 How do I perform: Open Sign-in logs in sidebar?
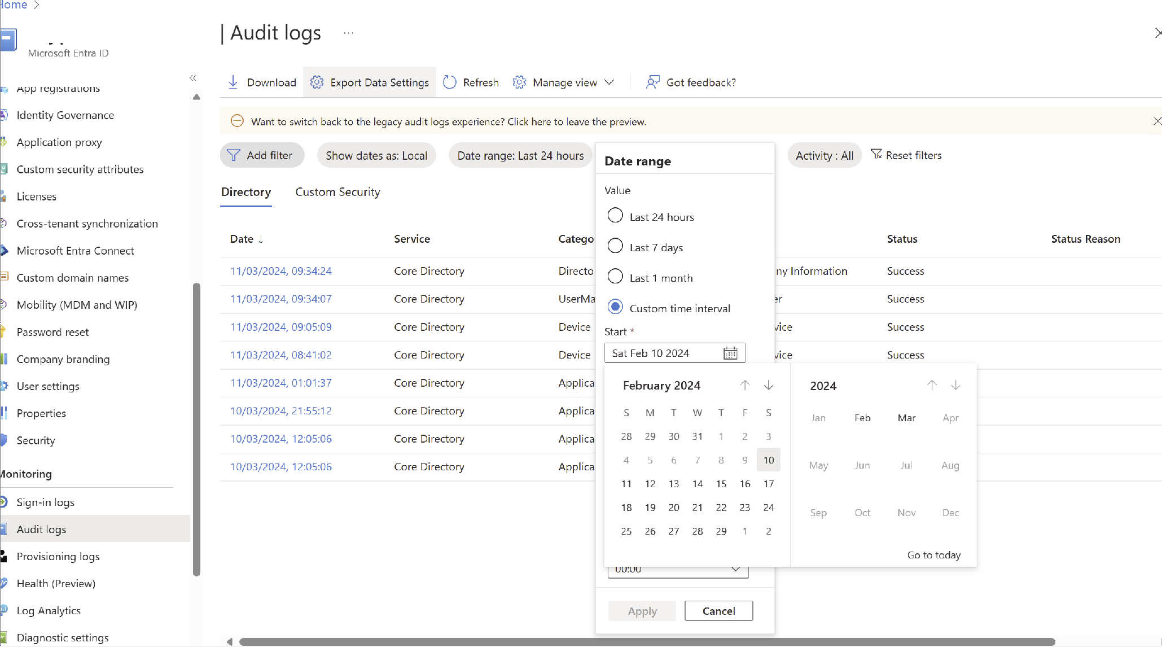coord(45,502)
